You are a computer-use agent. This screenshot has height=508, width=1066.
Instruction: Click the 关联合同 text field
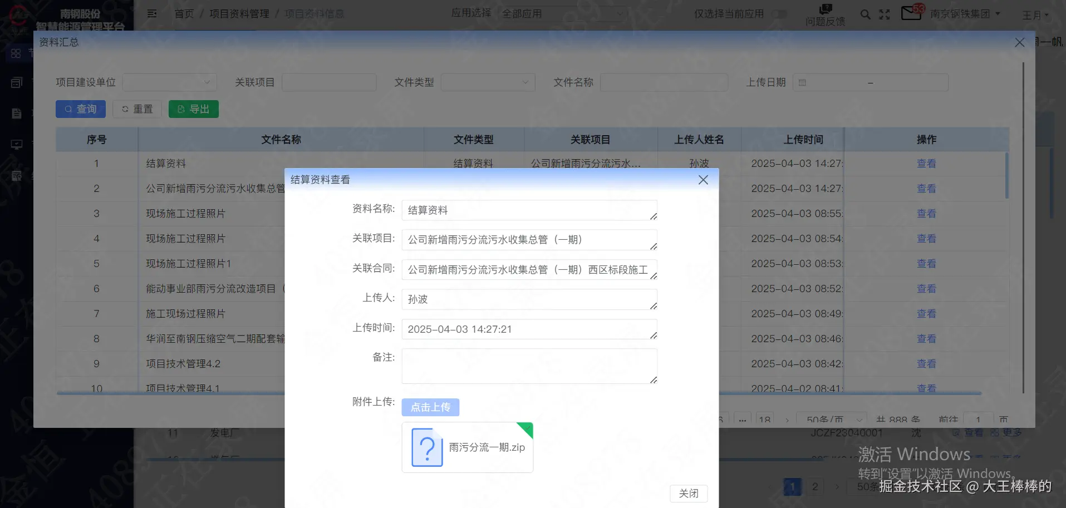(x=529, y=270)
